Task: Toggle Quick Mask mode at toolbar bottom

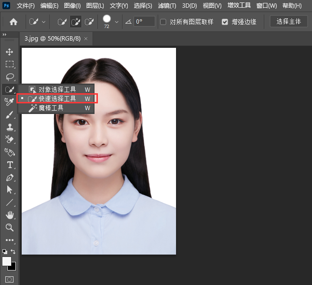Action: point(9,279)
